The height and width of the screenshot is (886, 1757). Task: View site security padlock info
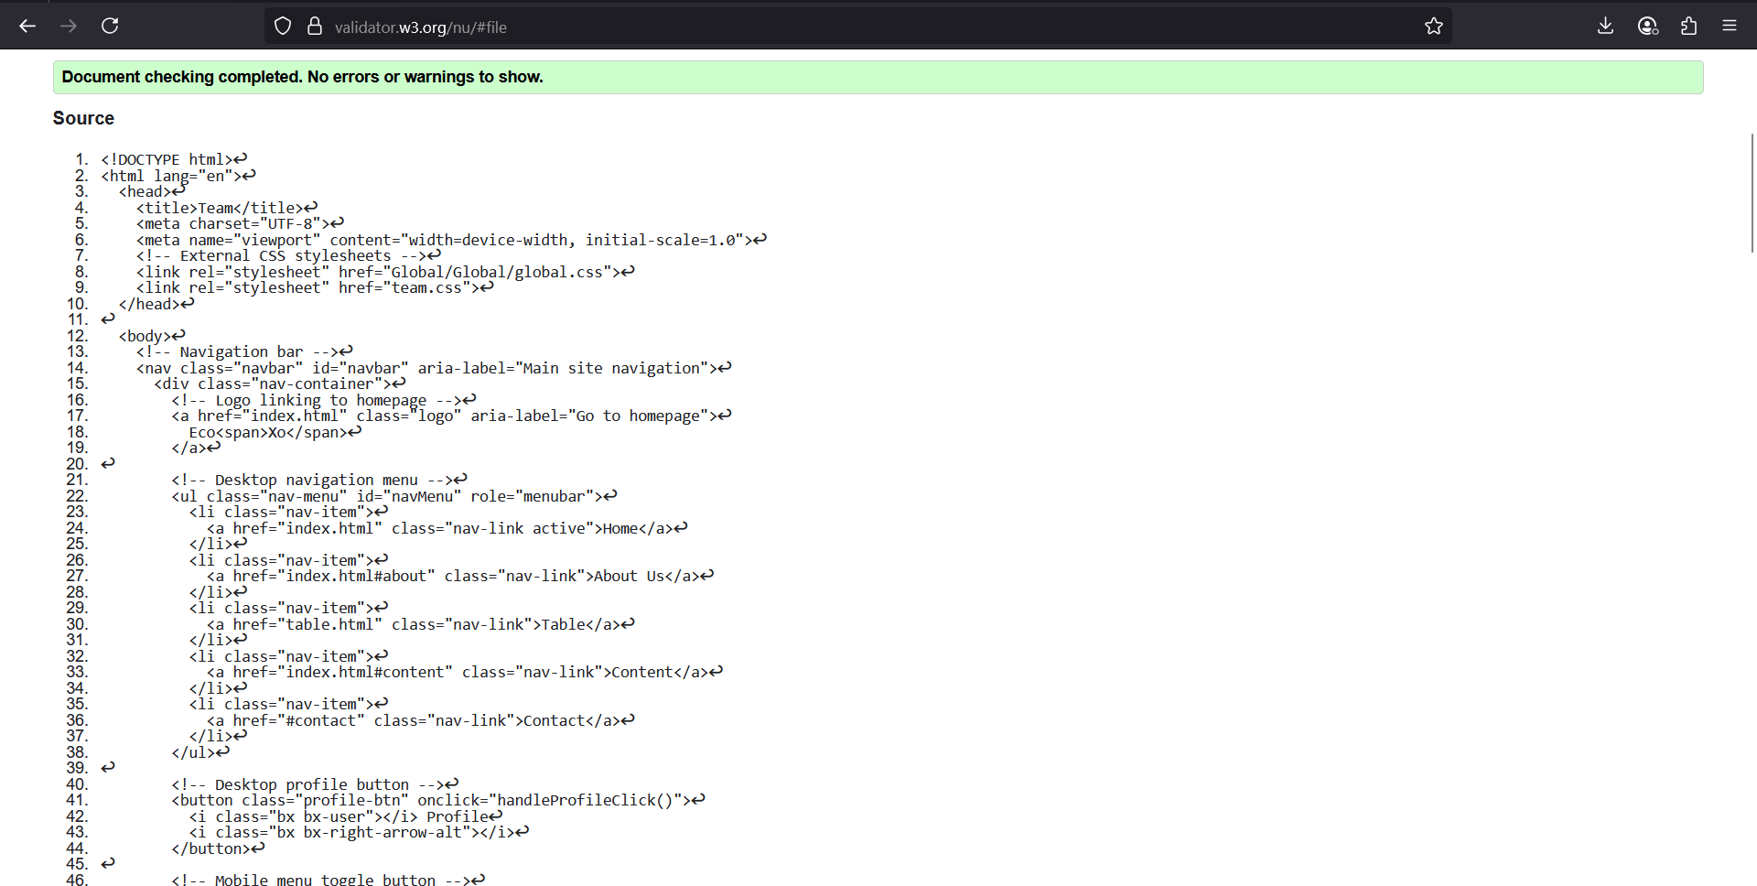[315, 27]
